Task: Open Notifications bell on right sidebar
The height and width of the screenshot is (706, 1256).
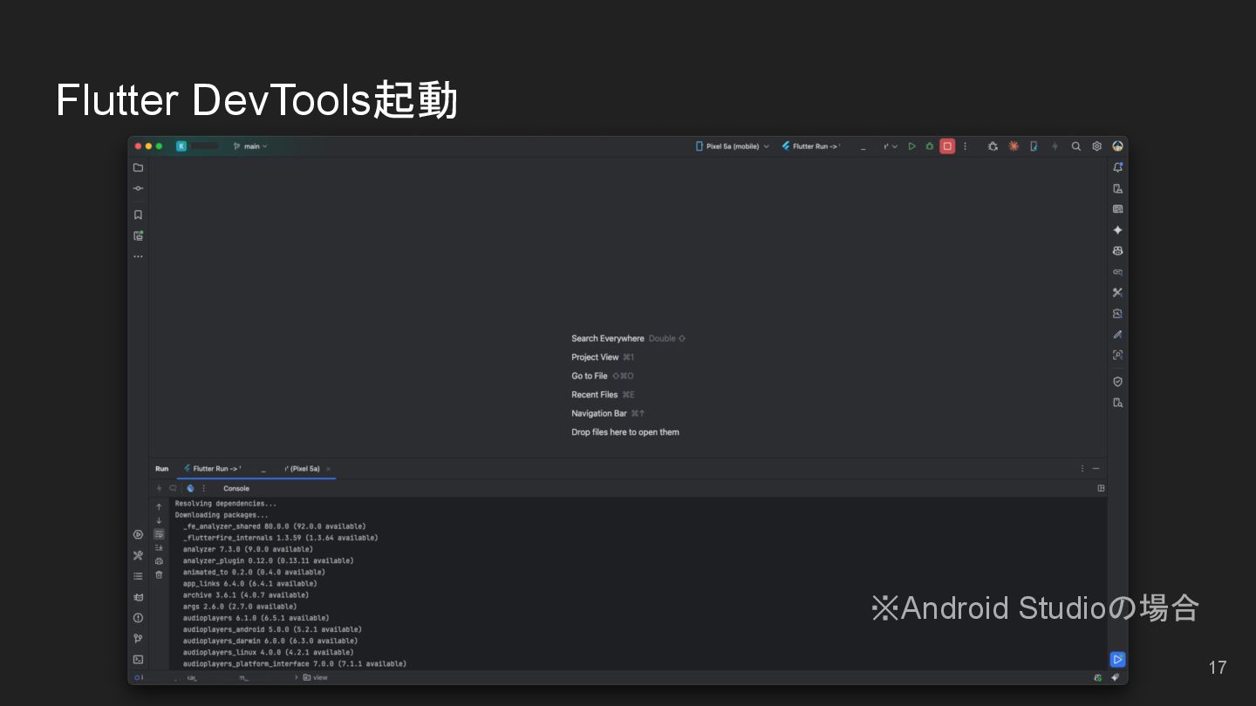Action: click(1118, 167)
